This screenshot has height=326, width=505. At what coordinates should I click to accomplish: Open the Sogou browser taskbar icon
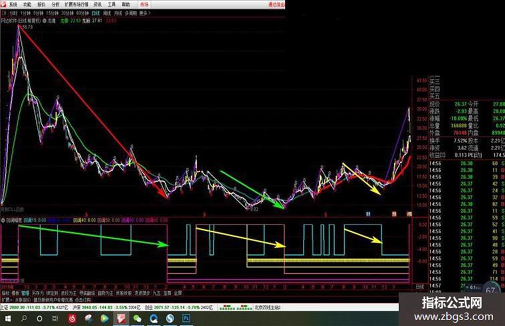170,319
